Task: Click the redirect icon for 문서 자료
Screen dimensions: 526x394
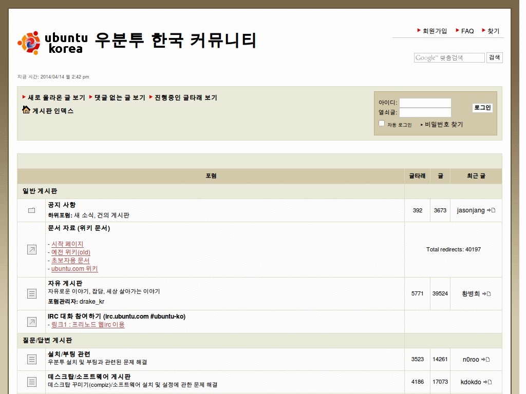Action: point(31,250)
